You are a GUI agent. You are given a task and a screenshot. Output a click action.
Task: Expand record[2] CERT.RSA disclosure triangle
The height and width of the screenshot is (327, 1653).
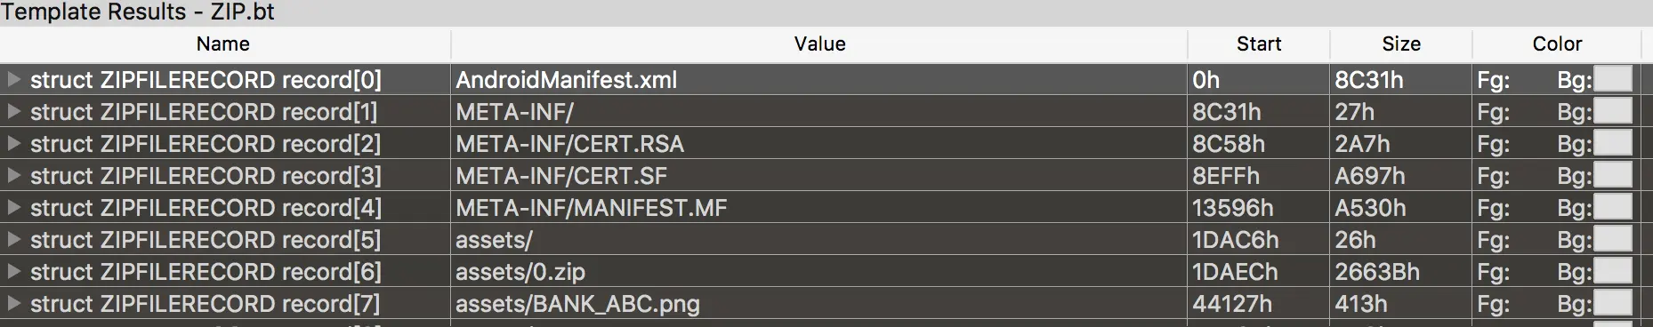(13, 144)
